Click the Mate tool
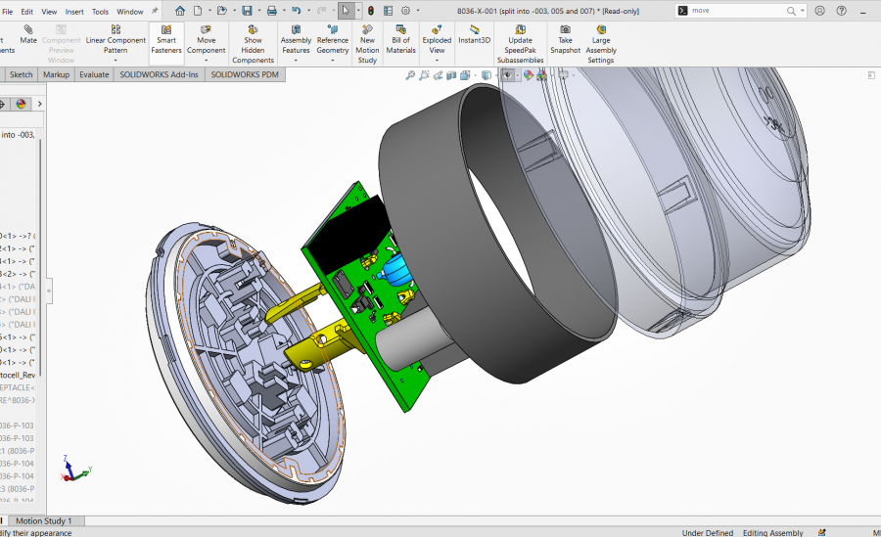This screenshot has height=537, width=881. pyautogui.click(x=28, y=34)
